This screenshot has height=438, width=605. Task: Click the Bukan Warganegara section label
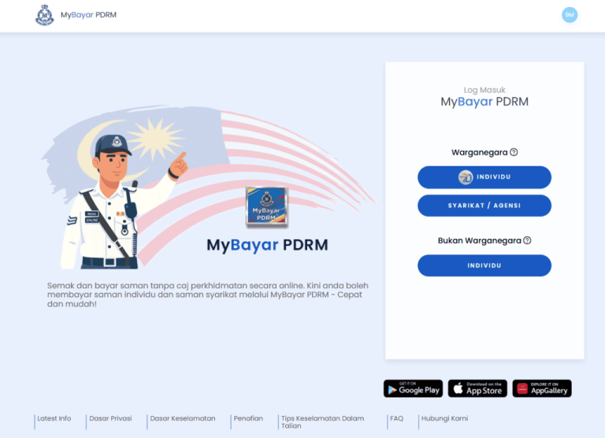pos(479,241)
